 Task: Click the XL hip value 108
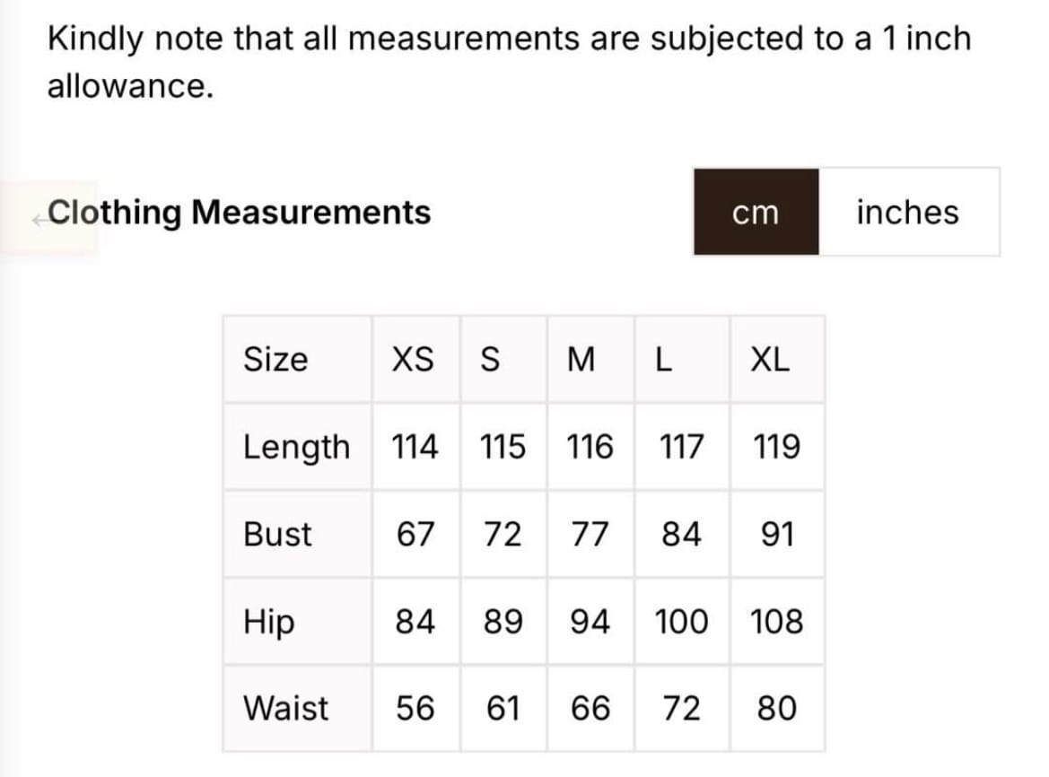pos(776,622)
